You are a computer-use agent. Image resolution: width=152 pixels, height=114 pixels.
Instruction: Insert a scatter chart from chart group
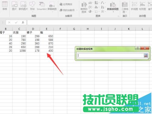(97, 11)
